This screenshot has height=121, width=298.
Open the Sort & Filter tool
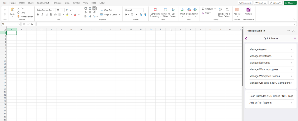[x=221, y=10]
